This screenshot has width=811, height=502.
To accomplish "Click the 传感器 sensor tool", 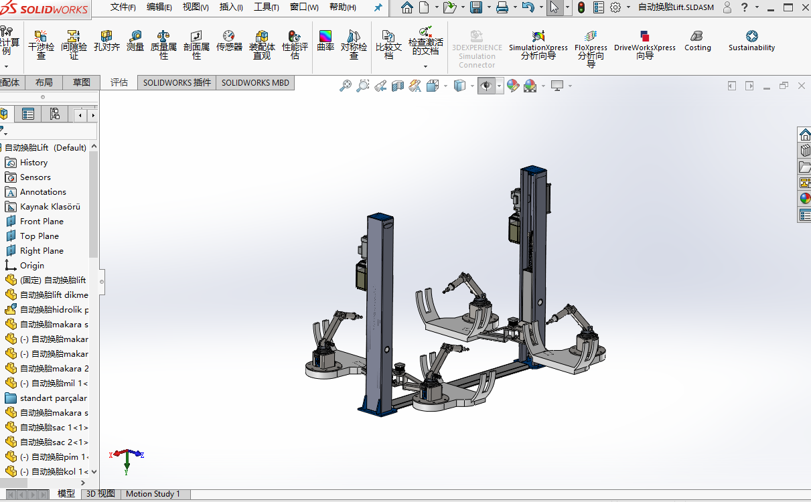I will (x=229, y=41).
